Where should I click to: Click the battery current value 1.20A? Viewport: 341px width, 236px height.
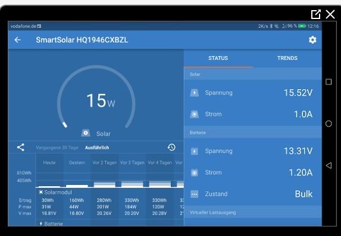point(301,172)
